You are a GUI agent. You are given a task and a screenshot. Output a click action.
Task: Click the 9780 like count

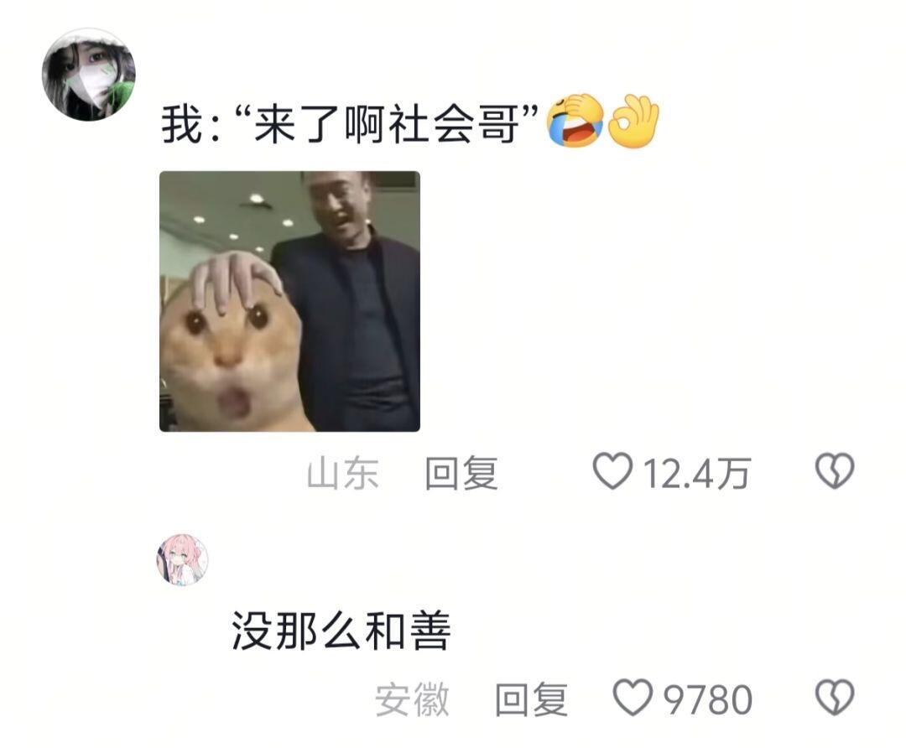(708, 699)
